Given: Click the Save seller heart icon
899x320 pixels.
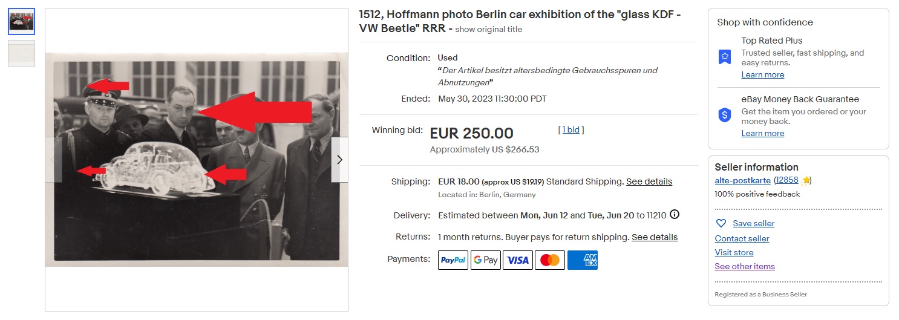Looking at the screenshot, I should (x=721, y=223).
